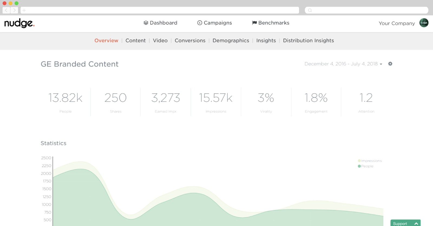Click the browser back arrow
Viewport: 433px width, 226px height.
(x=6, y=10)
